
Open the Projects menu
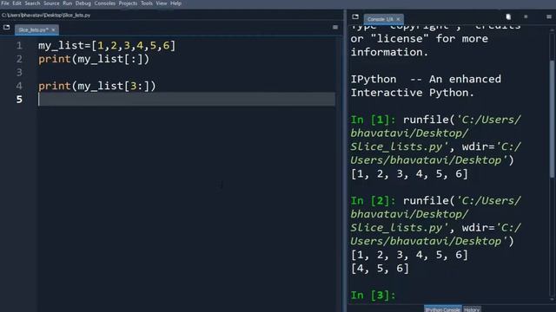[x=128, y=3]
